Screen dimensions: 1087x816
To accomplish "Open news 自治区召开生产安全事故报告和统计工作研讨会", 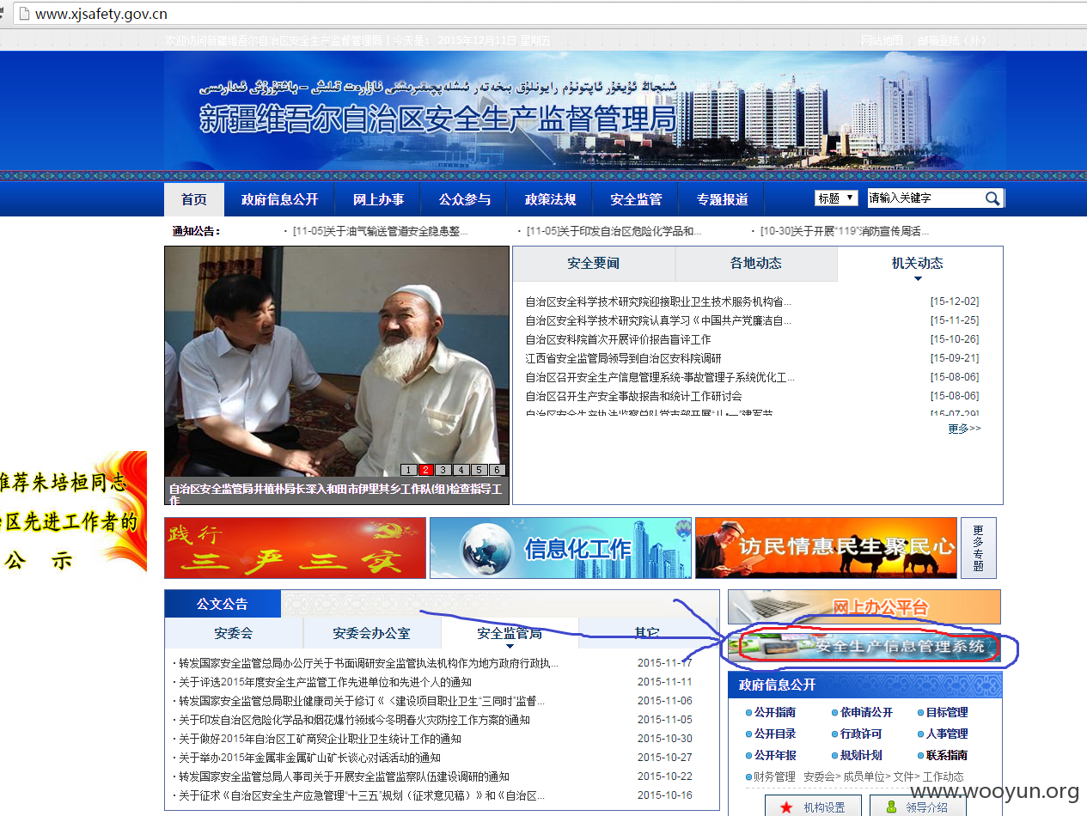I will (x=634, y=396).
